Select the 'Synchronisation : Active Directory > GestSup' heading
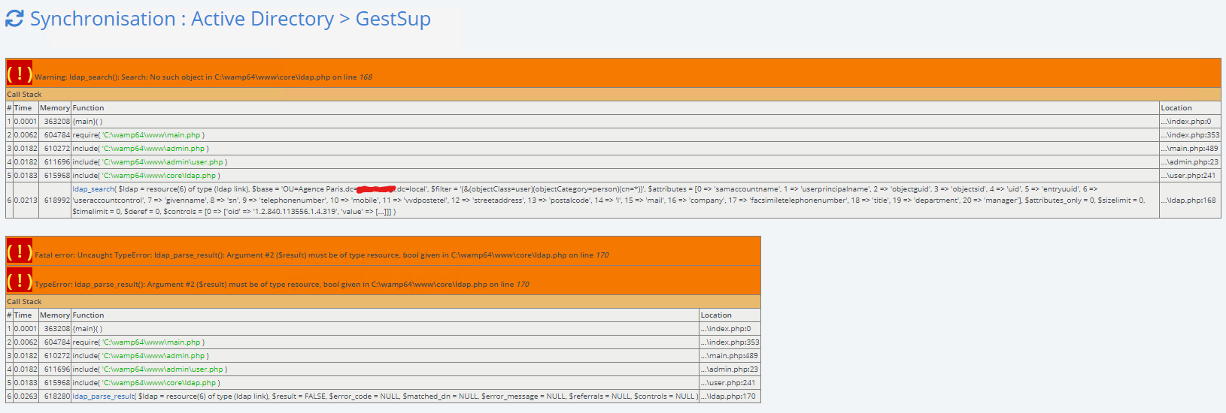 [230, 19]
